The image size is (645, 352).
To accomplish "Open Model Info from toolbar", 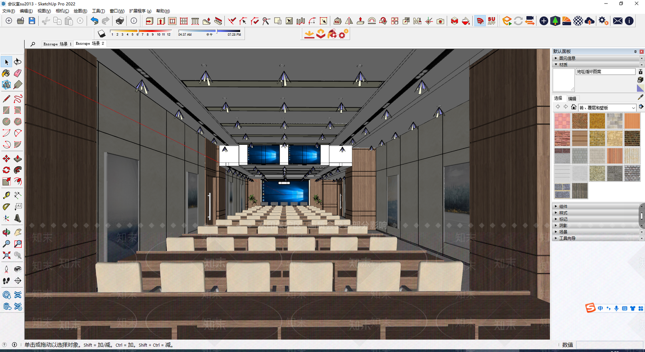I will [134, 21].
